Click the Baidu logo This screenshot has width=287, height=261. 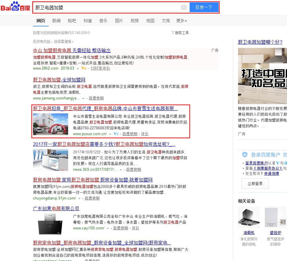[15, 7]
